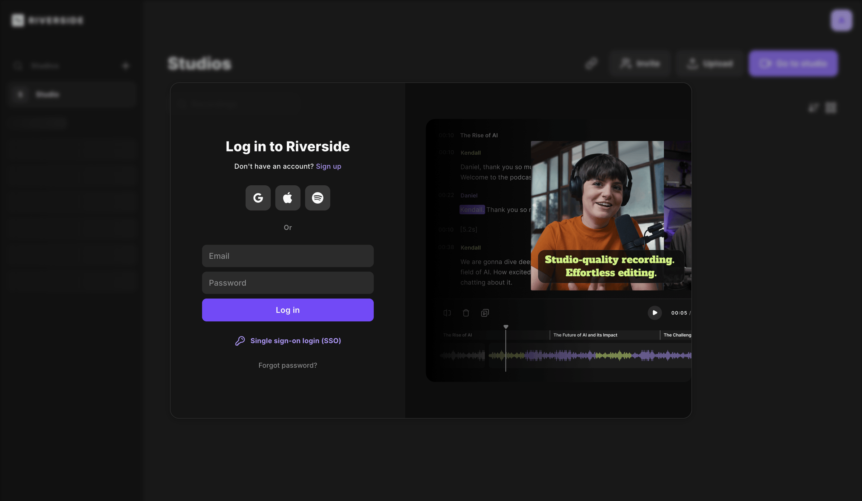Click the plus icon next to Studios search
The height and width of the screenshot is (501, 862).
pos(126,66)
